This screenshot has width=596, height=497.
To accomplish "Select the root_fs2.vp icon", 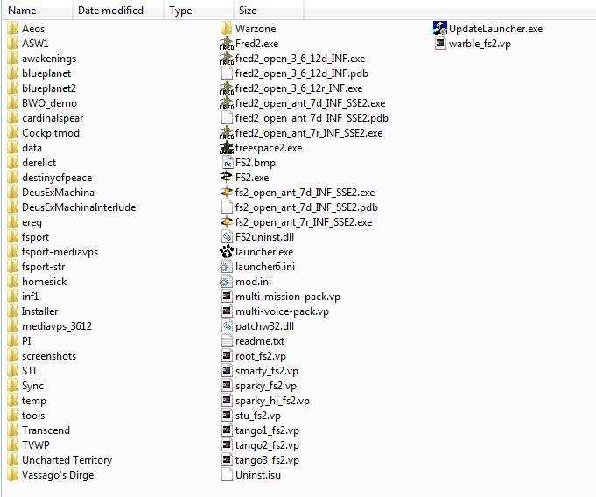I will [227, 355].
